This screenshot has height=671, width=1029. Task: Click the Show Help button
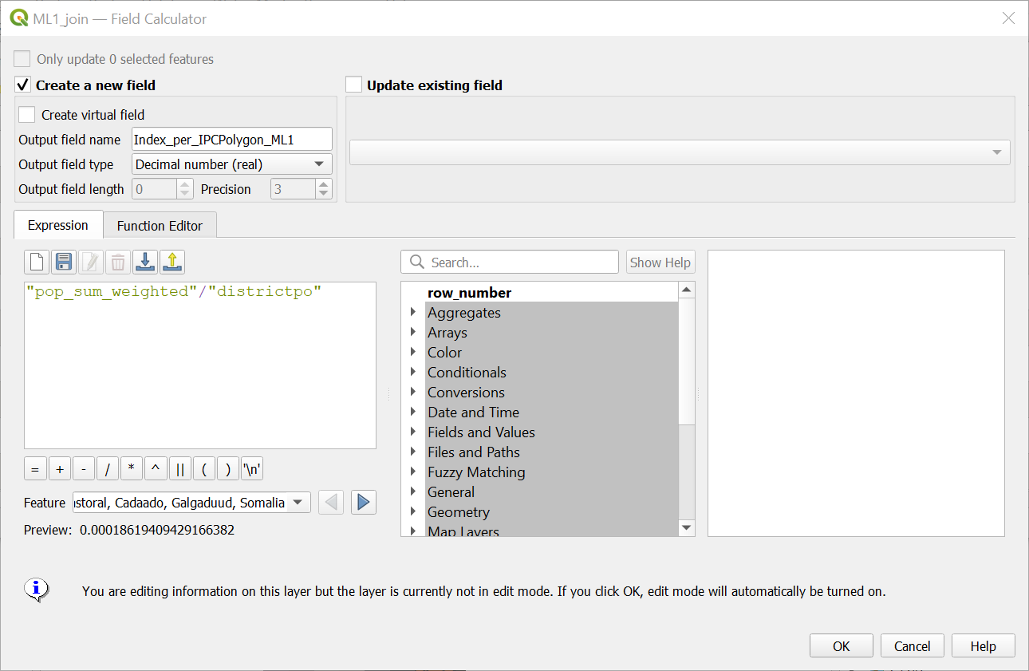tap(660, 262)
